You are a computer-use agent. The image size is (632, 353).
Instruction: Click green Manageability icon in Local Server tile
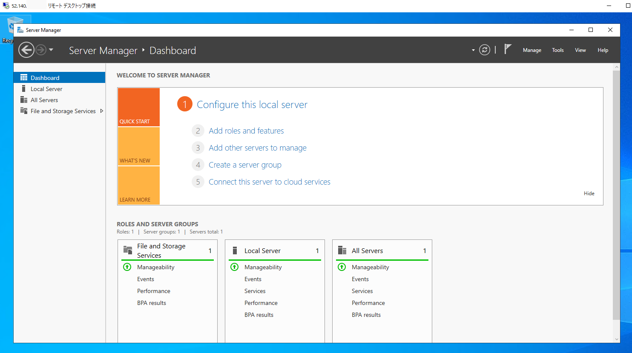234,267
